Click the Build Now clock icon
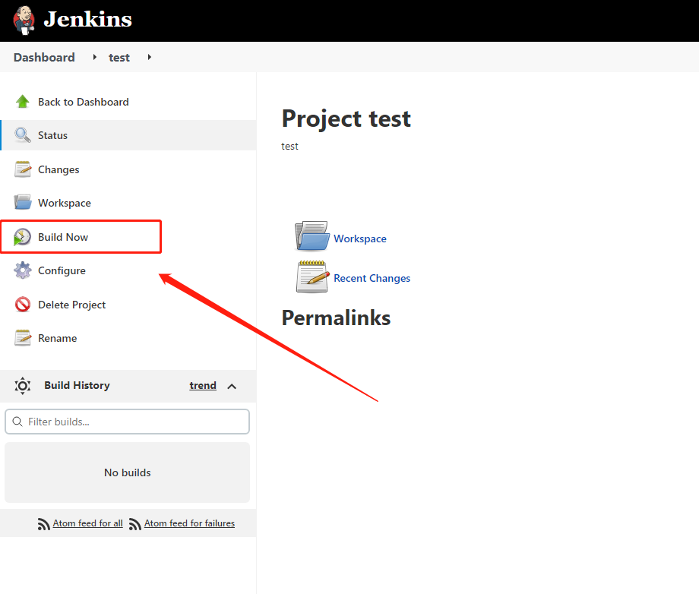 [x=23, y=237]
